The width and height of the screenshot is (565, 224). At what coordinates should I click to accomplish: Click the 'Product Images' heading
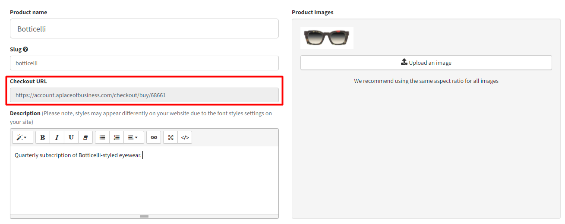click(x=312, y=12)
